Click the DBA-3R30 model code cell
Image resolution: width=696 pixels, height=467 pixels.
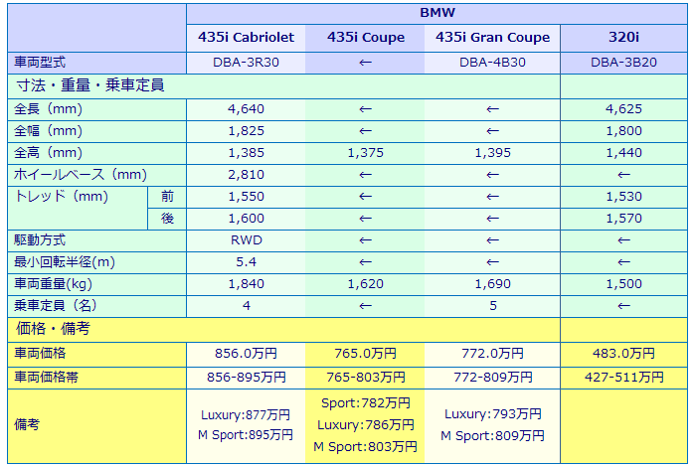[246, 63]
